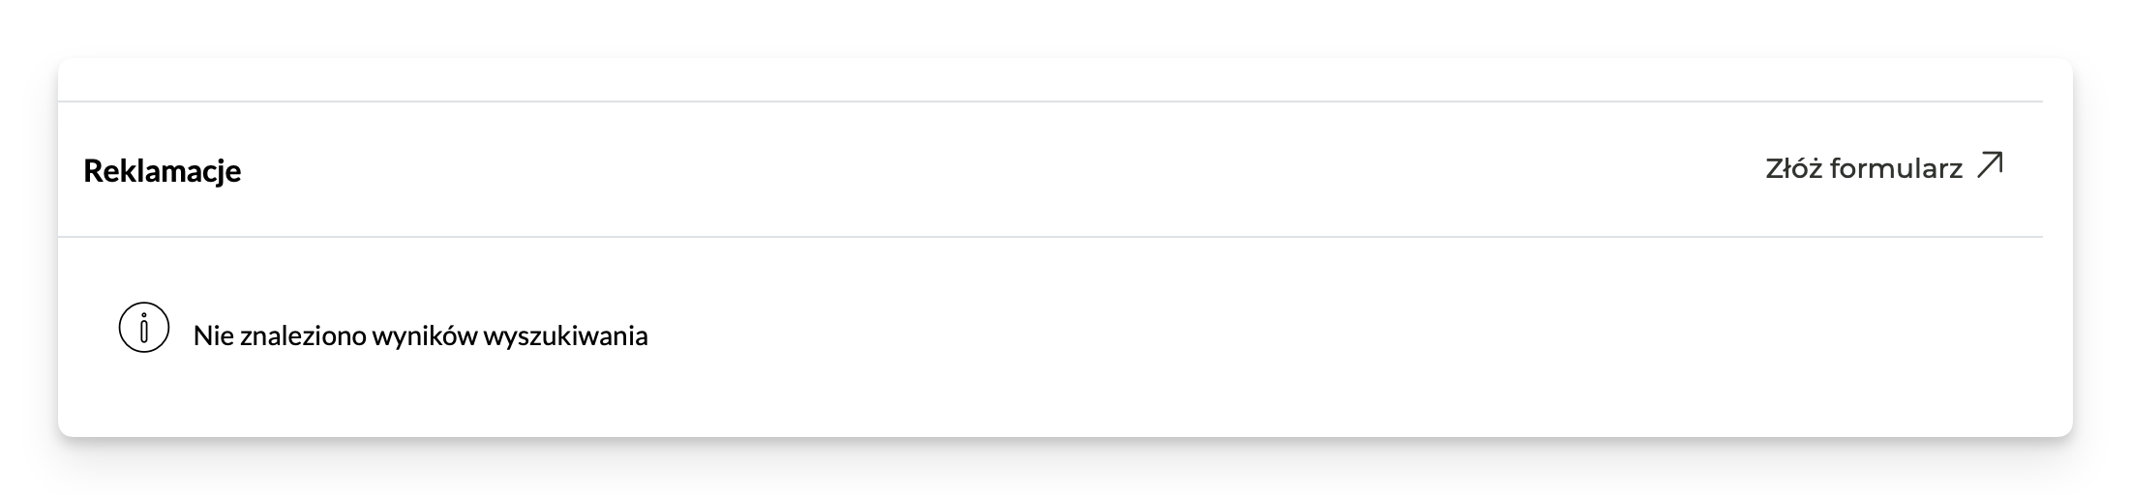This screenshot has height=495, width=2131.
Task: Click the bold Reklamacje title
Action: tap(163, 171)
